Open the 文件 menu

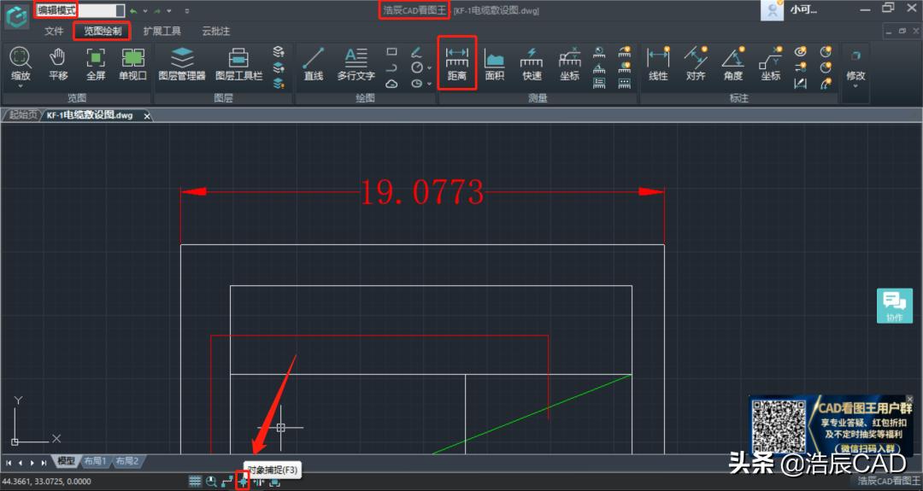[x=54, y=31]
